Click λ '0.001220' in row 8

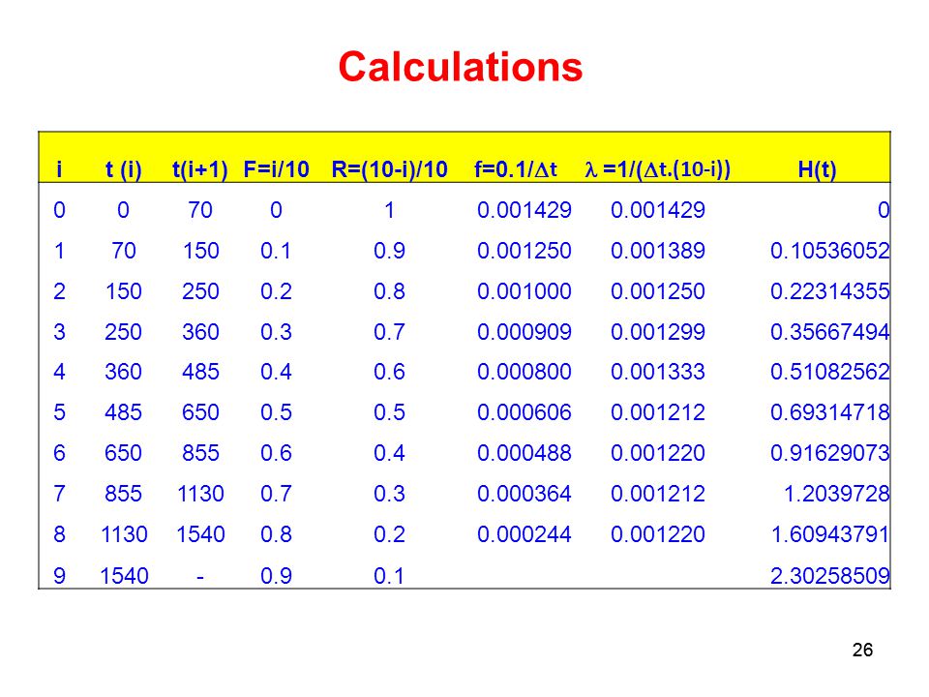[x=658, y=534]
